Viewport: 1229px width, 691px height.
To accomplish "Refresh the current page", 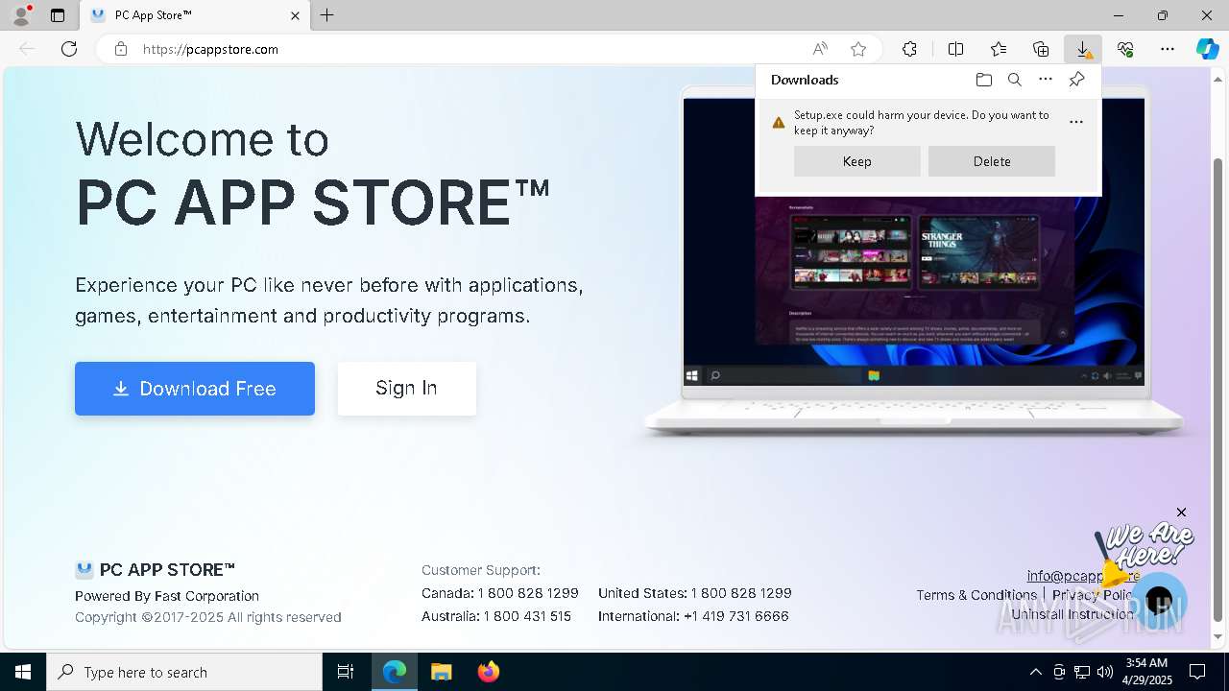I will pyautogui.click(x=69, y=49).
